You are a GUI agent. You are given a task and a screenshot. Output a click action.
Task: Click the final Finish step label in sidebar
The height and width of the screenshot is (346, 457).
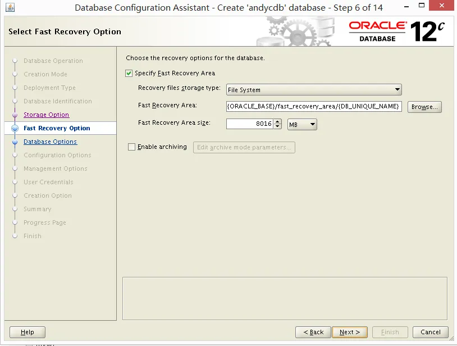33,236
